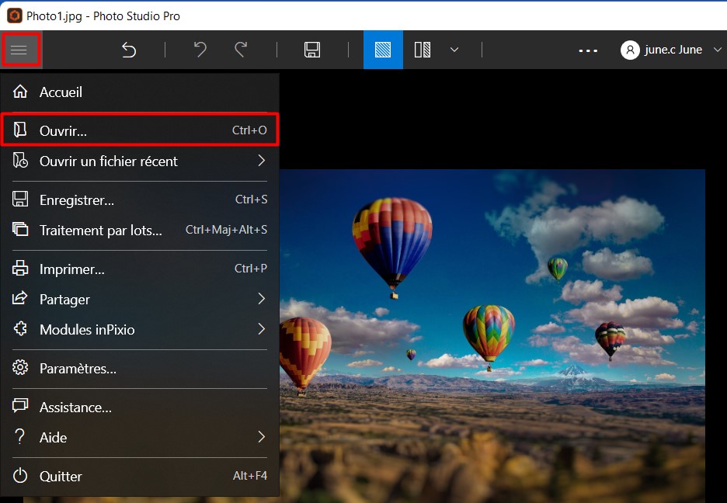Click the floppy icon beside Enregistrer
Image resolution: width=727 pixels, height=503 pixels.
click(x=20, y=199)
